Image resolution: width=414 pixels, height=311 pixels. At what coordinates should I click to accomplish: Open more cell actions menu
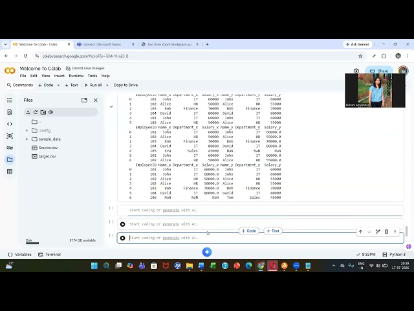click(395, 232)
